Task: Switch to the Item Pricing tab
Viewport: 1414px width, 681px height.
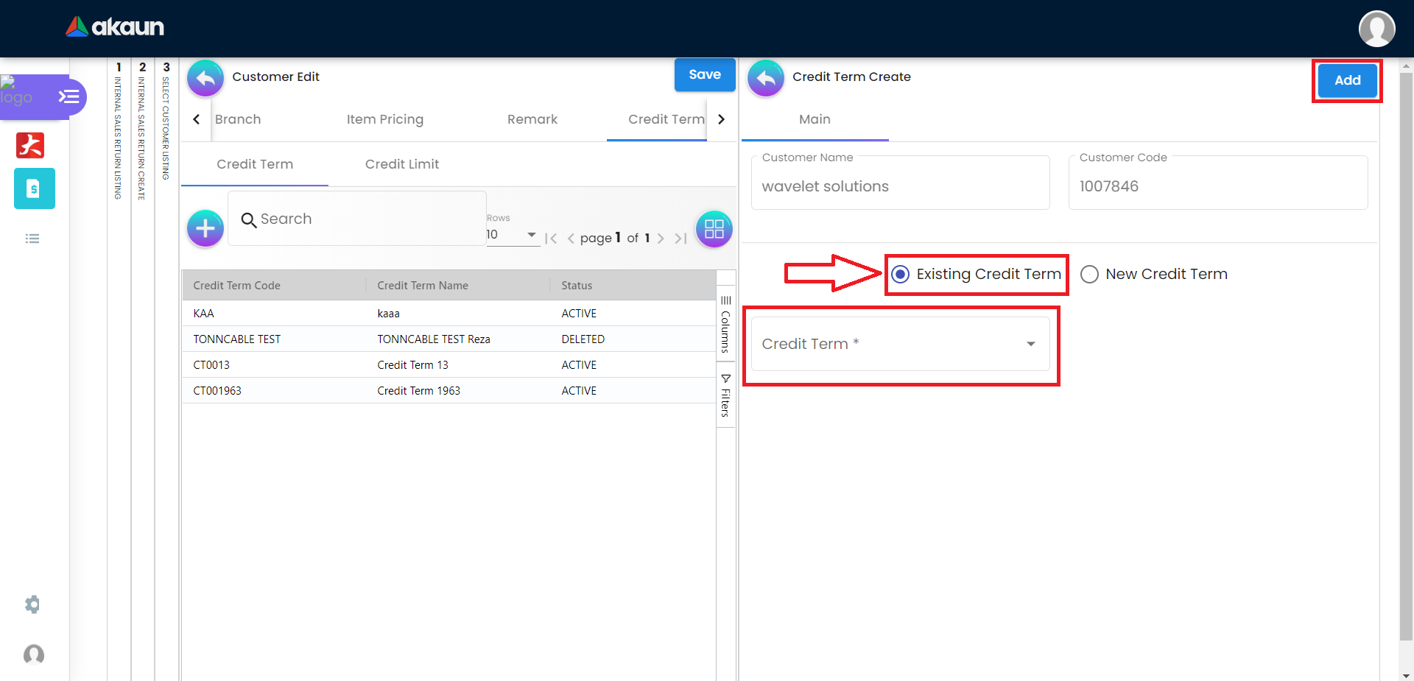Action: tap(384, 119)
